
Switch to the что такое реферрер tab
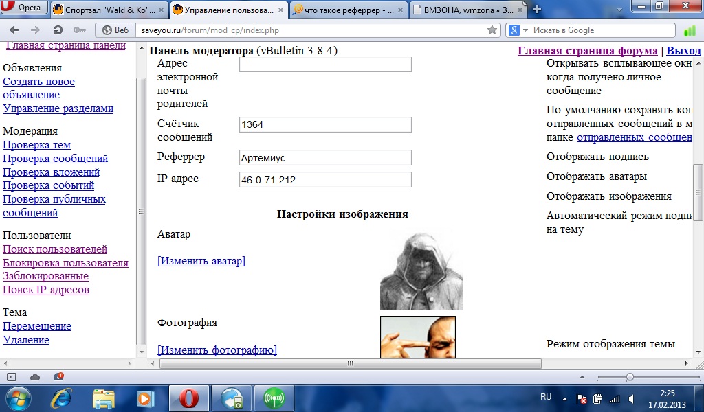(x=349, y=10)
